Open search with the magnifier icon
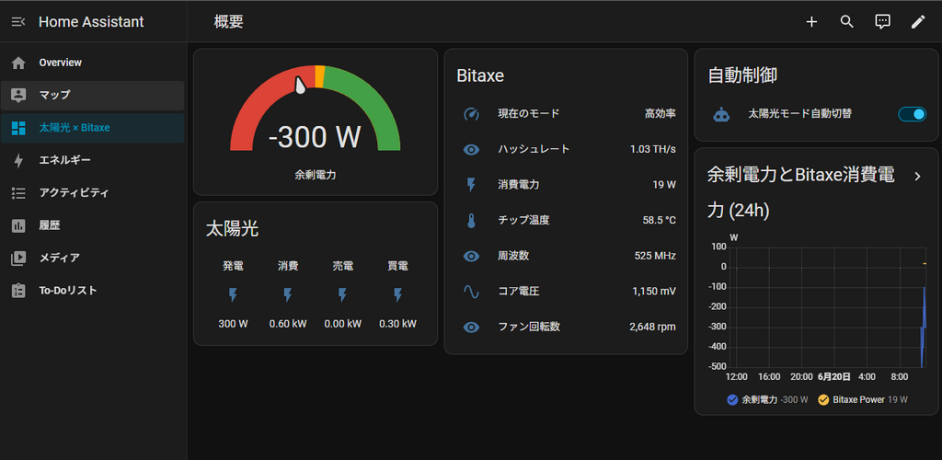Image resolution: width=942 pixels, height=460 pixels. point(847,21)
